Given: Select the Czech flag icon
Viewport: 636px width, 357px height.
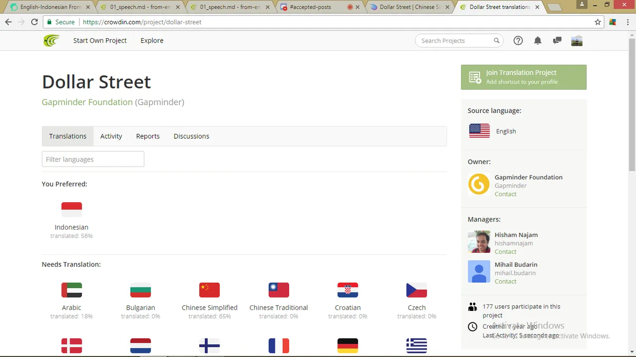Looking at the screenshot, I should coord(416,290).
